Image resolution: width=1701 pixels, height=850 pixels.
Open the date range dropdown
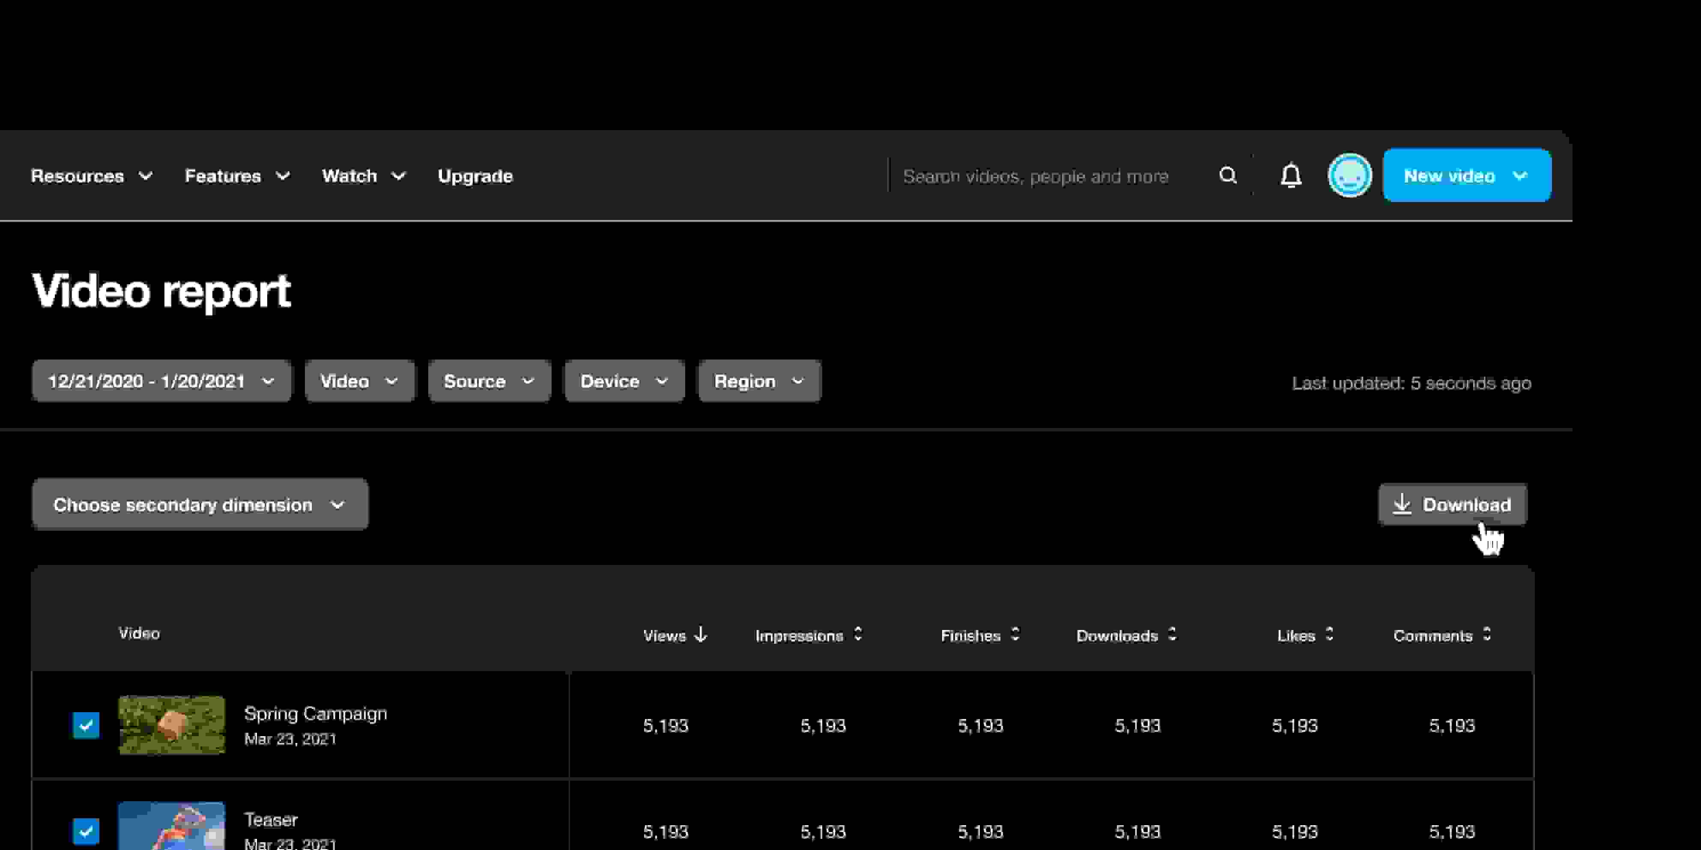pos(162,381)
